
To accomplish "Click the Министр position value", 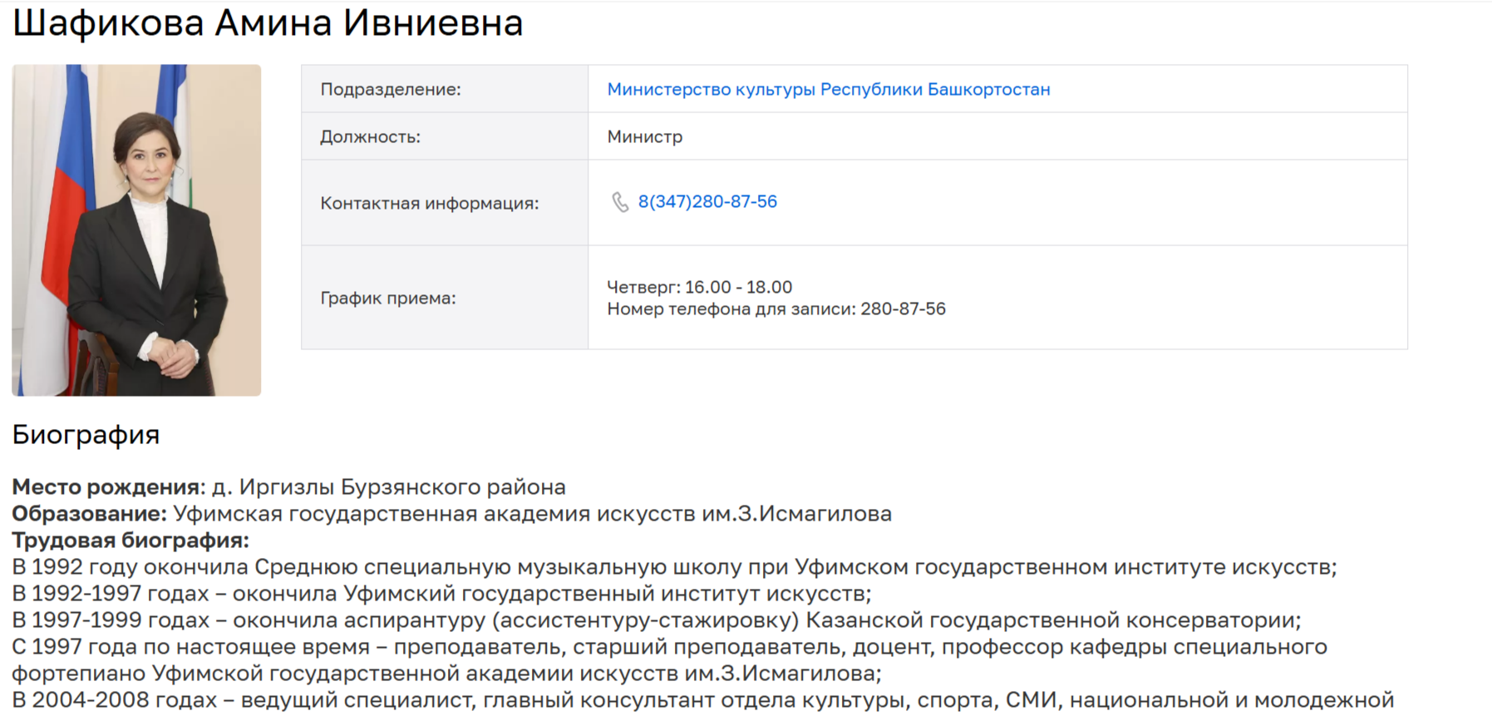I will [645, 136].
